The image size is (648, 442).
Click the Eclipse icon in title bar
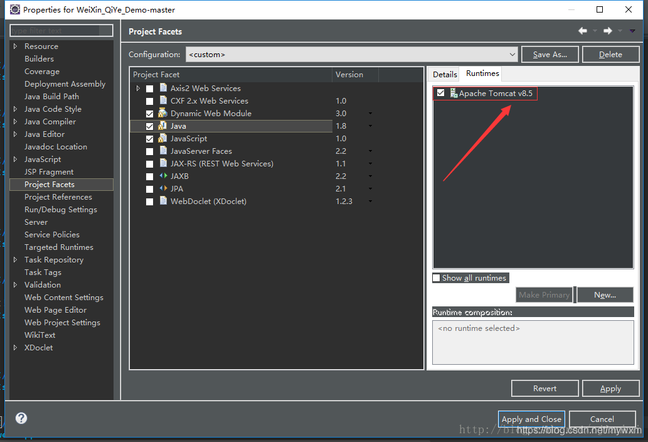point(14,9)
